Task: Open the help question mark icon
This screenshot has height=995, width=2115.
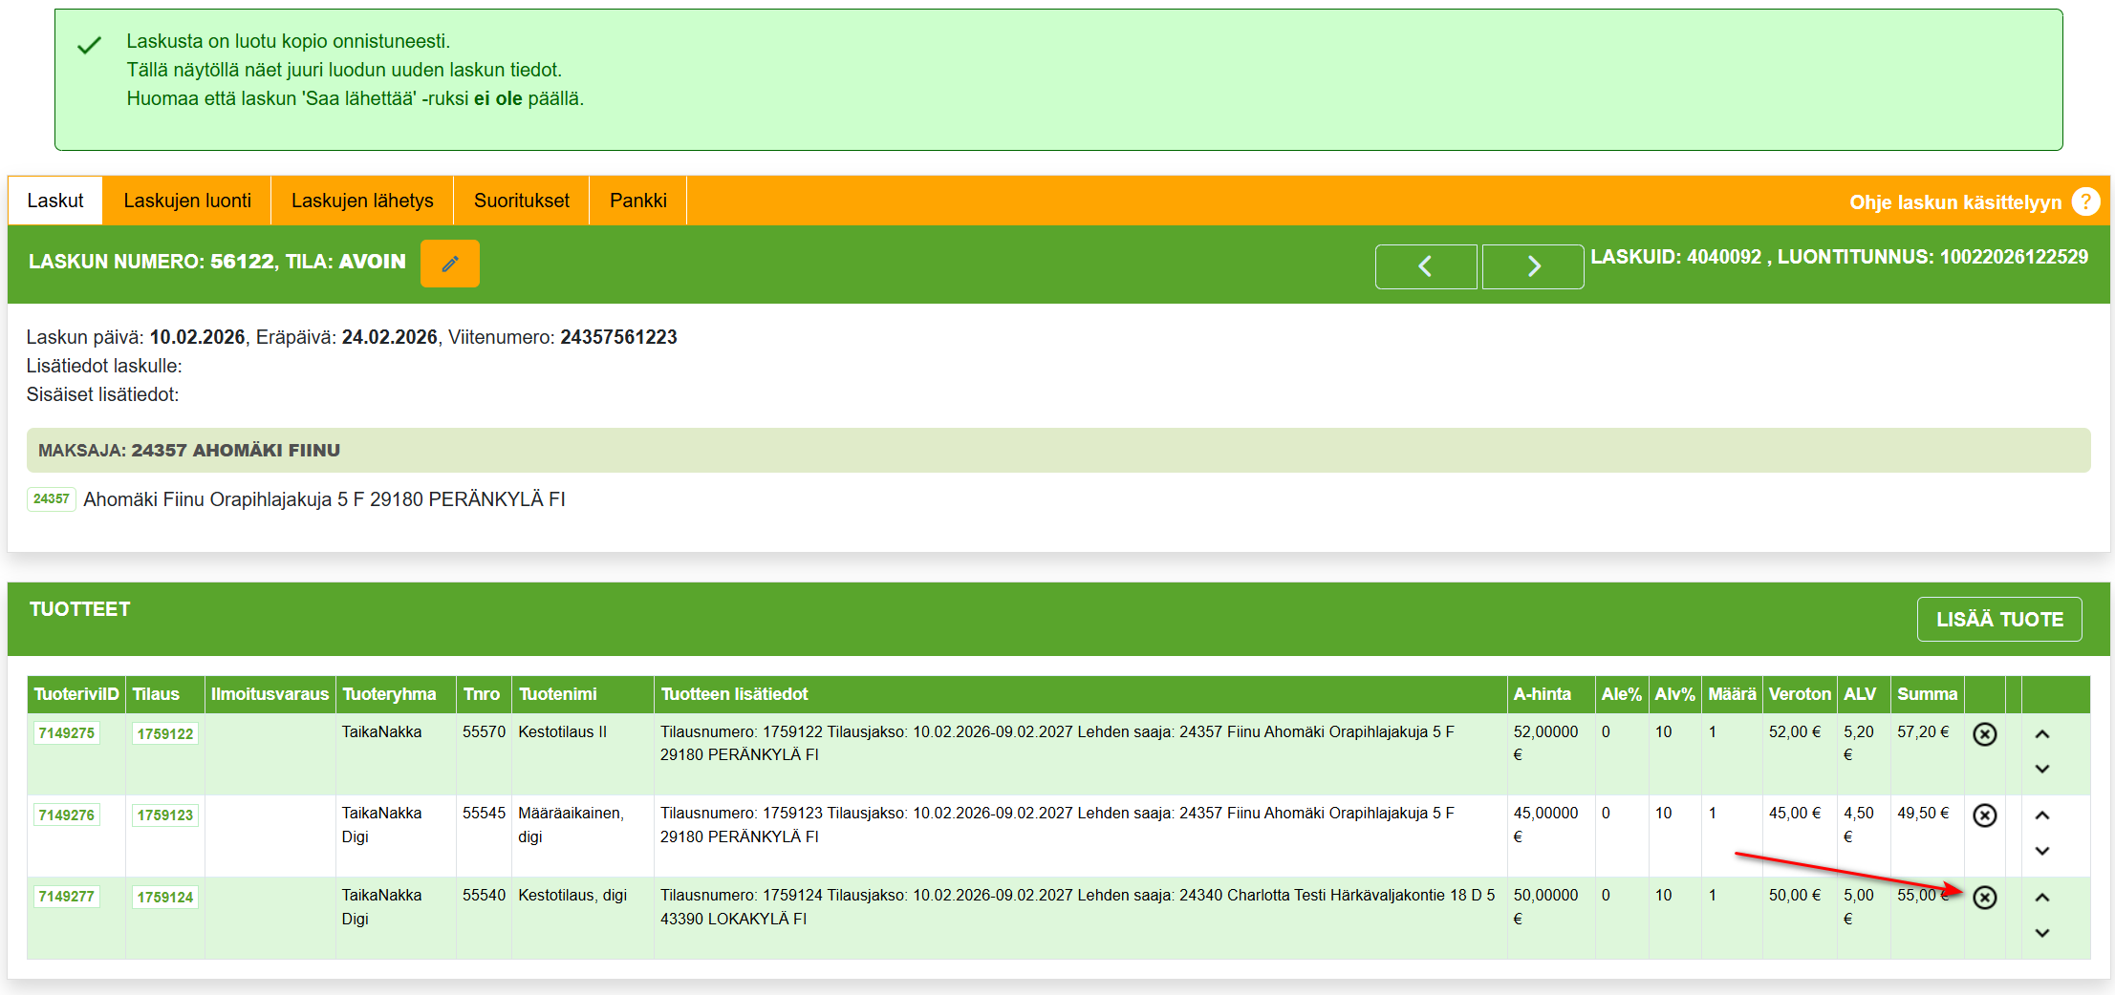Action: click(2085, 201)
